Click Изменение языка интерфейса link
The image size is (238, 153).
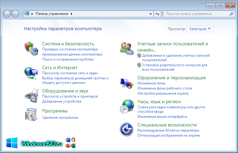(162, 117)
